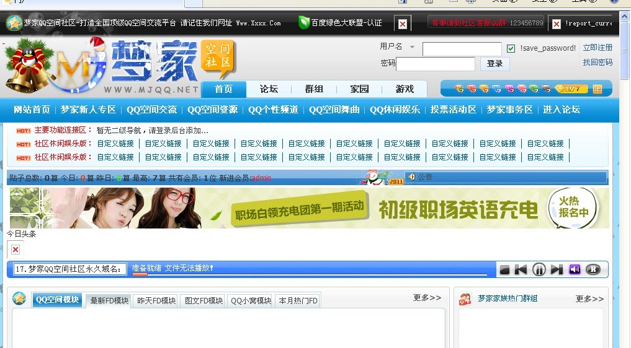
Task: Click the light blue diamond badge
Action: 496,89
